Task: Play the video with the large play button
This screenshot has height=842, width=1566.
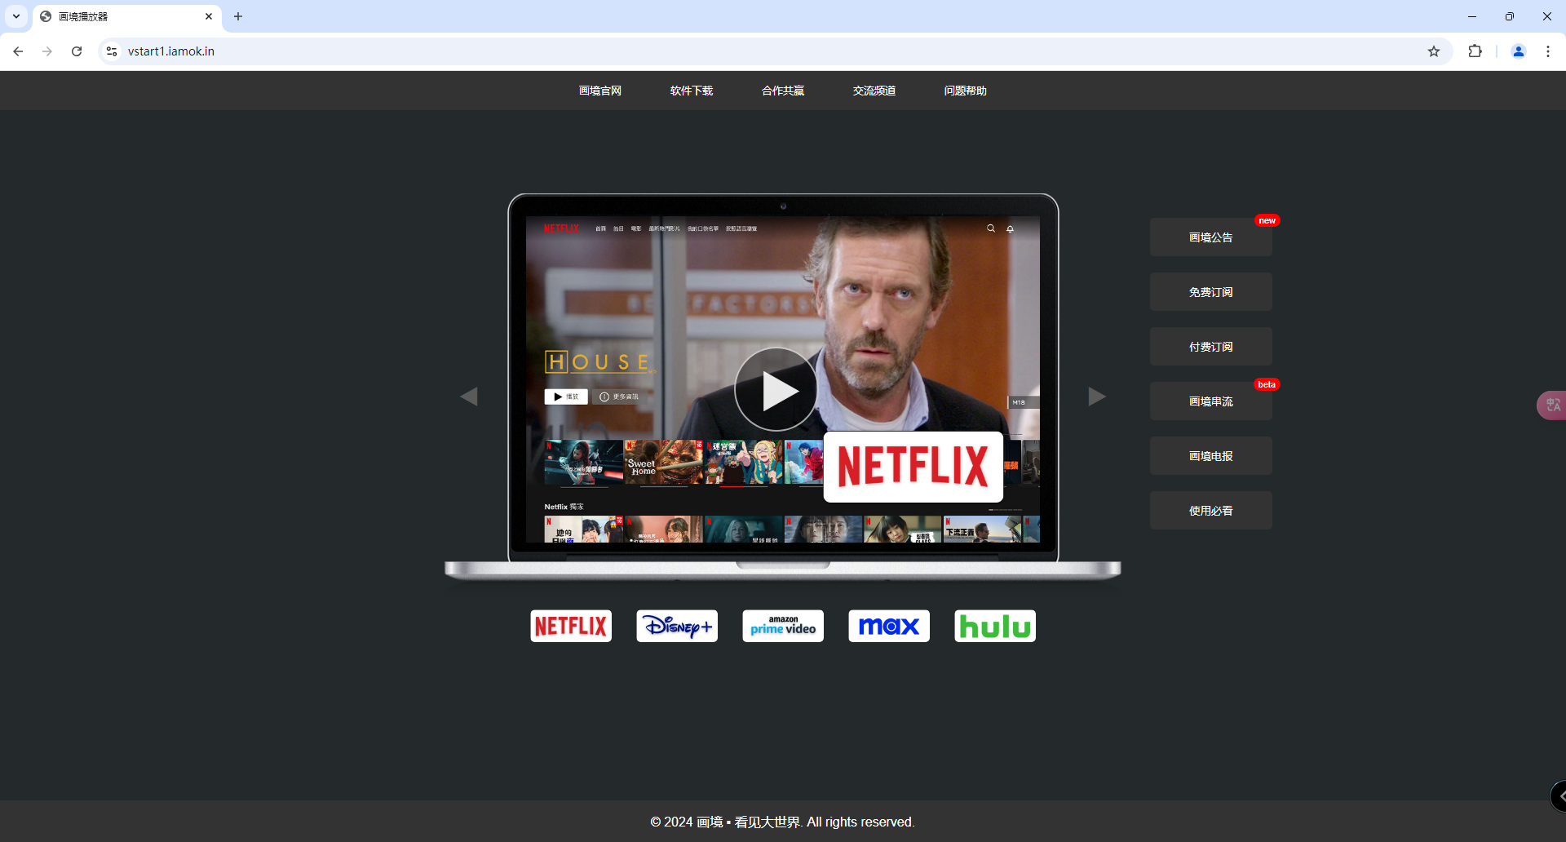Action: coord(776,390)
